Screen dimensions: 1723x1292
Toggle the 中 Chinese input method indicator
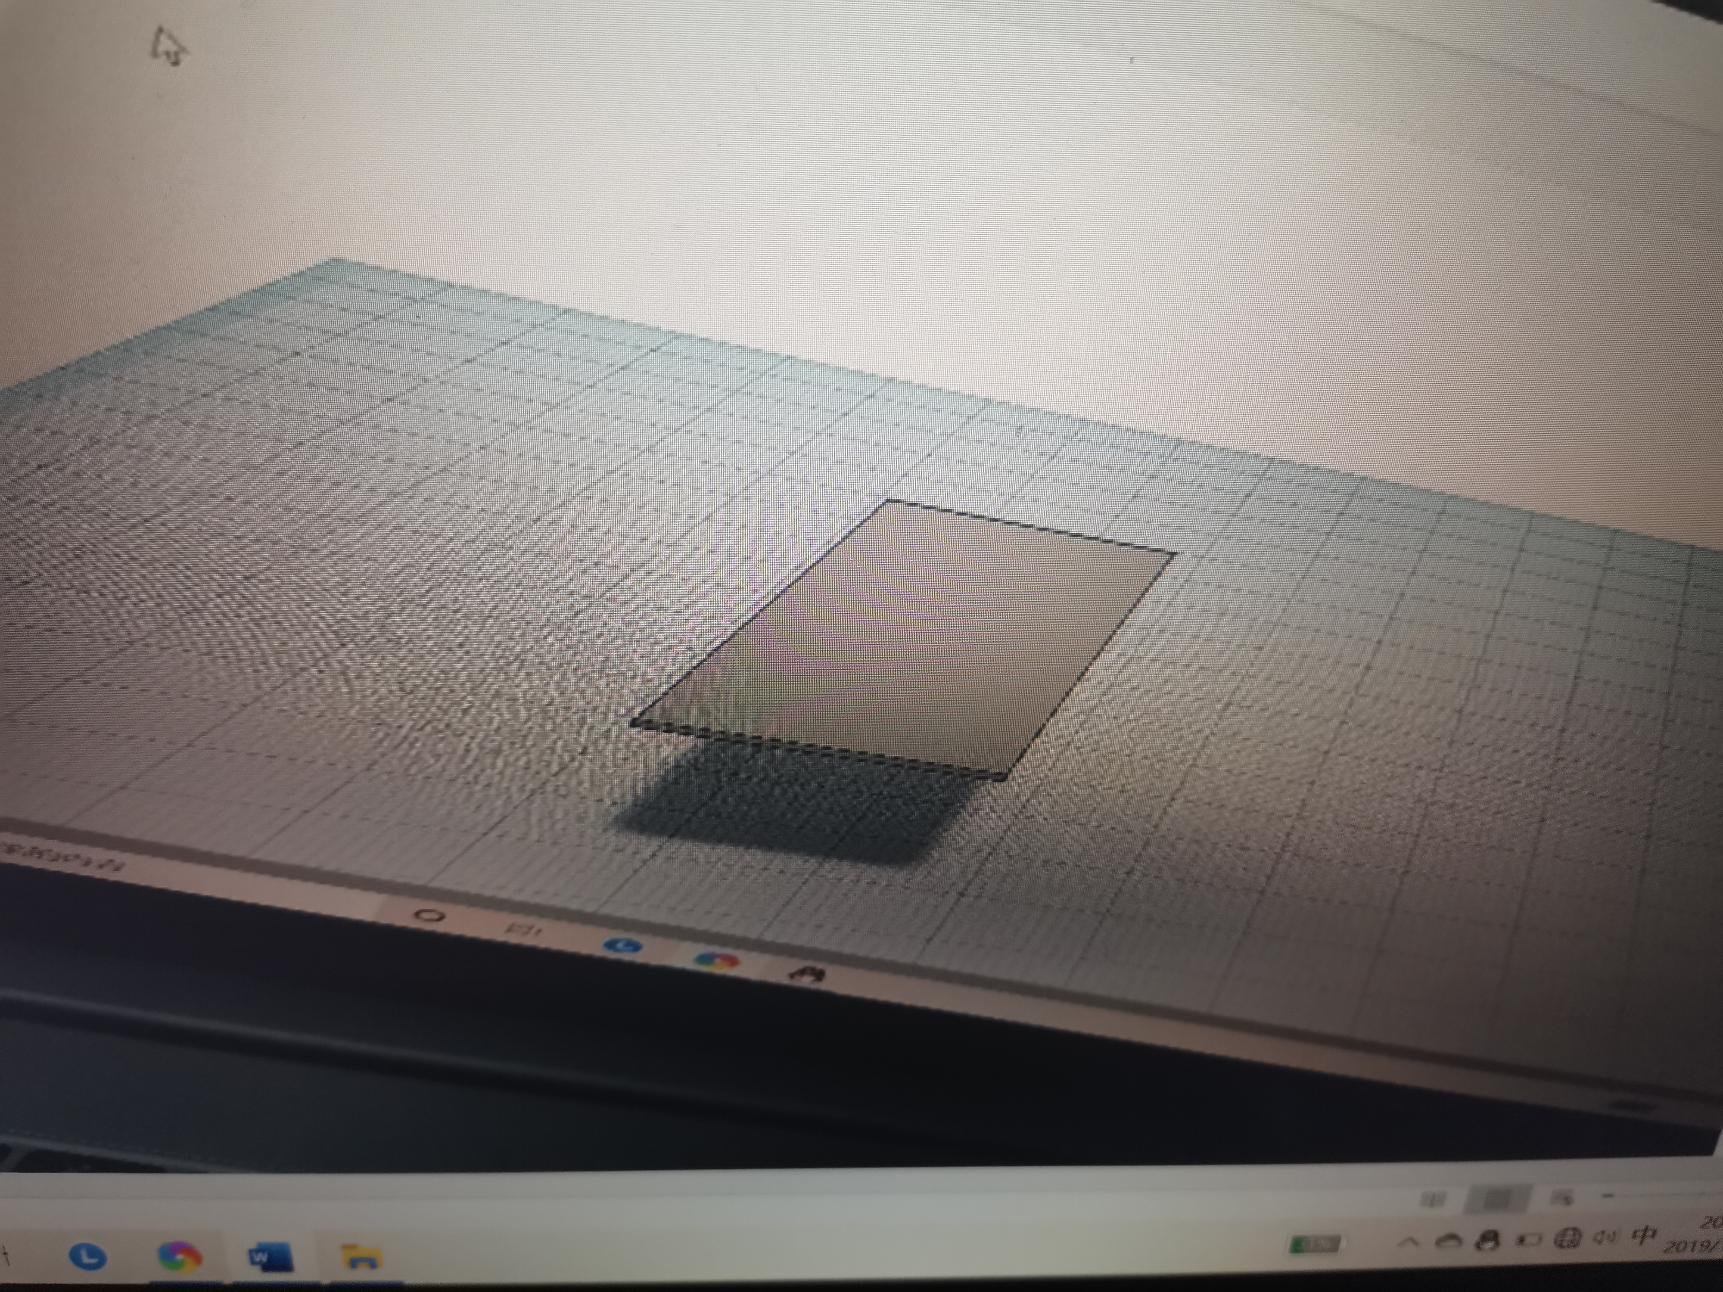tap(1644, 1235)
